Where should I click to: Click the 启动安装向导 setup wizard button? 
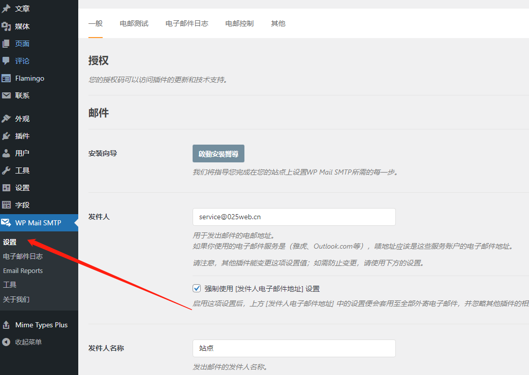218,154
